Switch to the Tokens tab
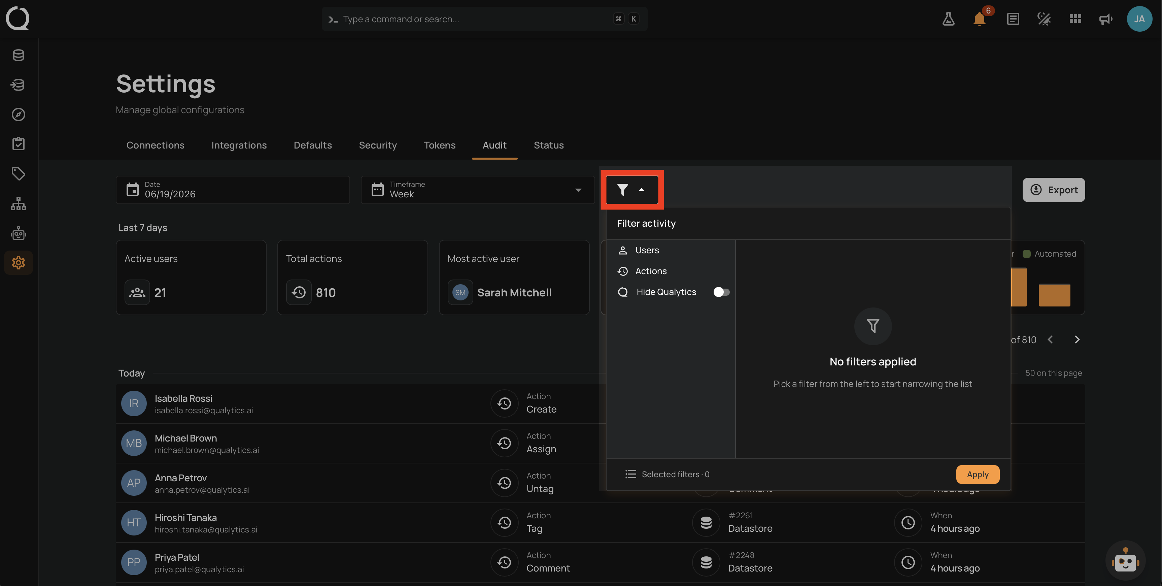This screenshot has height=586, width=1162. click(439, 145)
